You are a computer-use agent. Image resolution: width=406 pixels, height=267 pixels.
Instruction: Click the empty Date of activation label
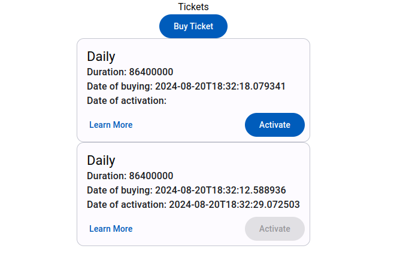(126, 100)
